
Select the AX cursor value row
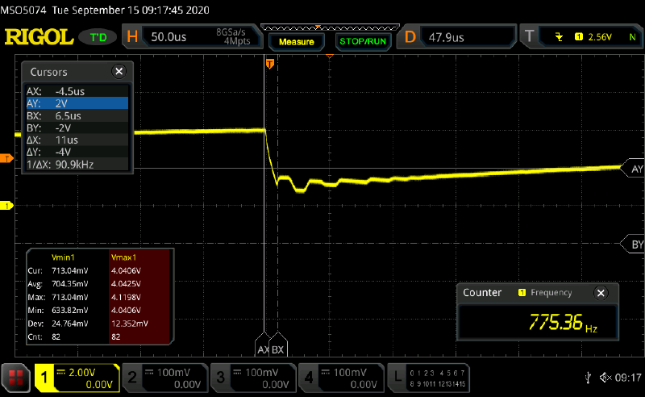tap(77, 91)
